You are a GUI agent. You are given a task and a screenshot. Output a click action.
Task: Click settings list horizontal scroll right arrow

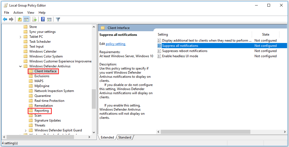(x=285, y=132)
